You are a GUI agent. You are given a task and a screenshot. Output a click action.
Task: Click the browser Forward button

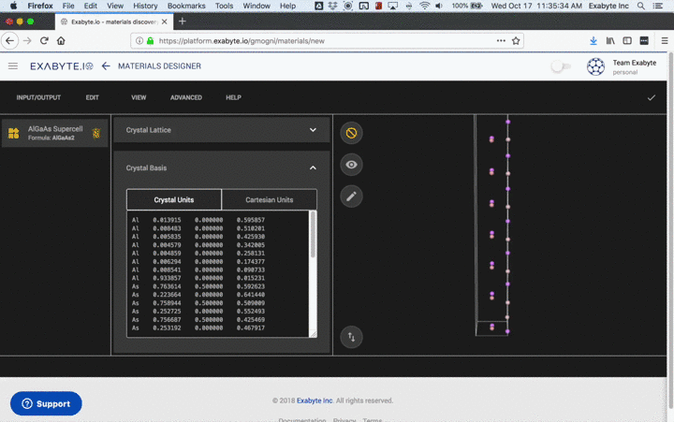[x=27, y=41]
